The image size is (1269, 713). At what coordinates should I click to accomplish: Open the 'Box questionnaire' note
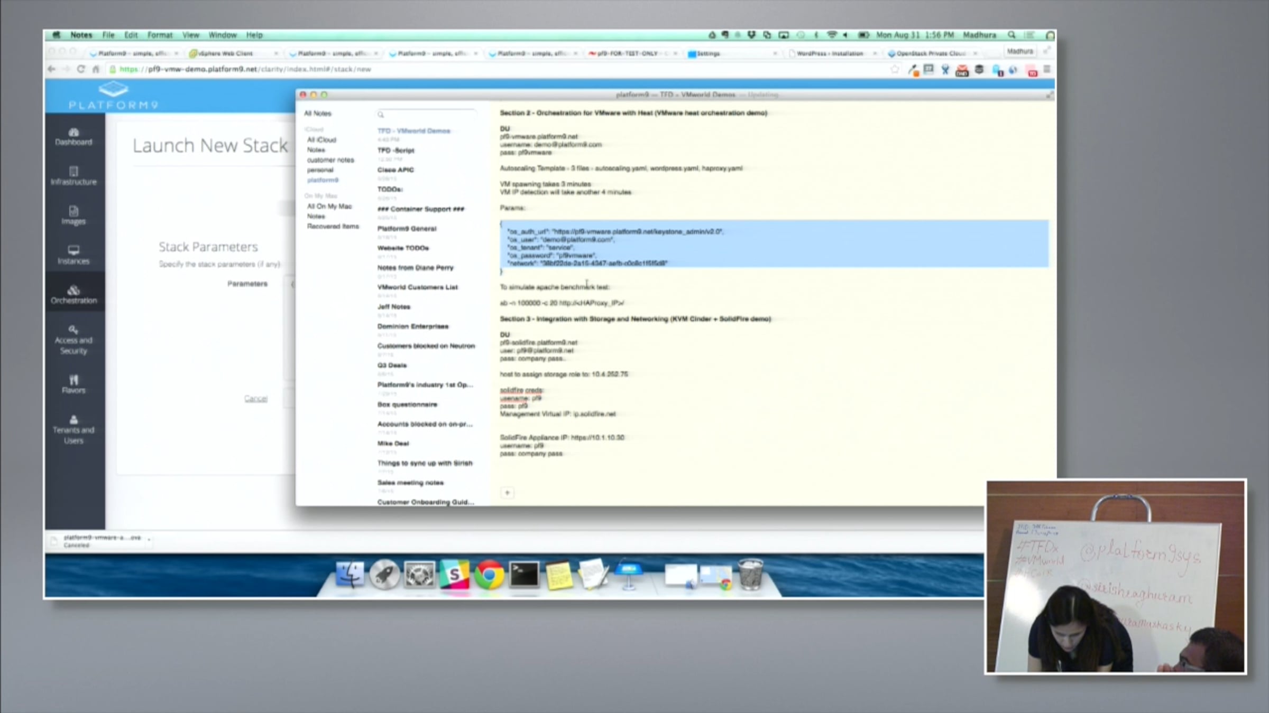[426, 408]
